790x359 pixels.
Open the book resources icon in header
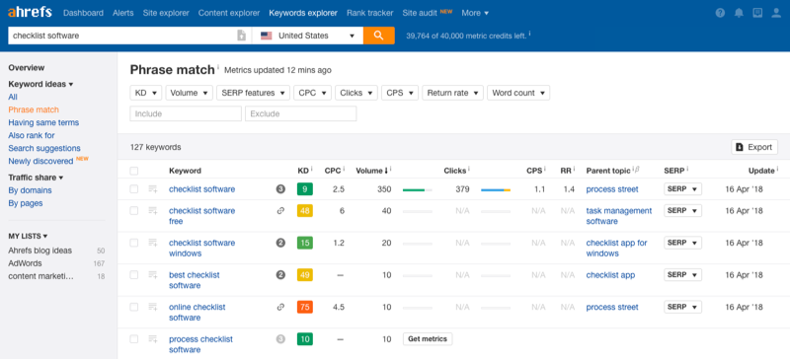(757, 13)
